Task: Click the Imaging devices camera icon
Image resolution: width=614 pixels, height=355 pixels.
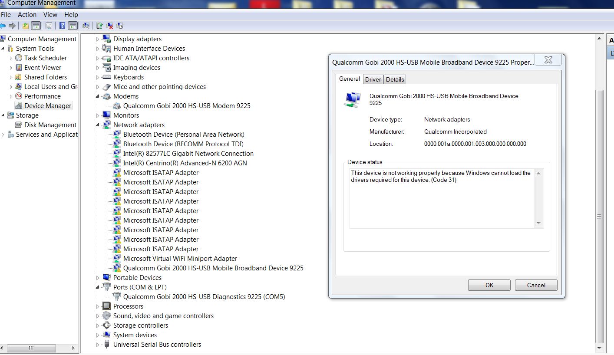Action: pyautogui.click(x=106, y=67)
